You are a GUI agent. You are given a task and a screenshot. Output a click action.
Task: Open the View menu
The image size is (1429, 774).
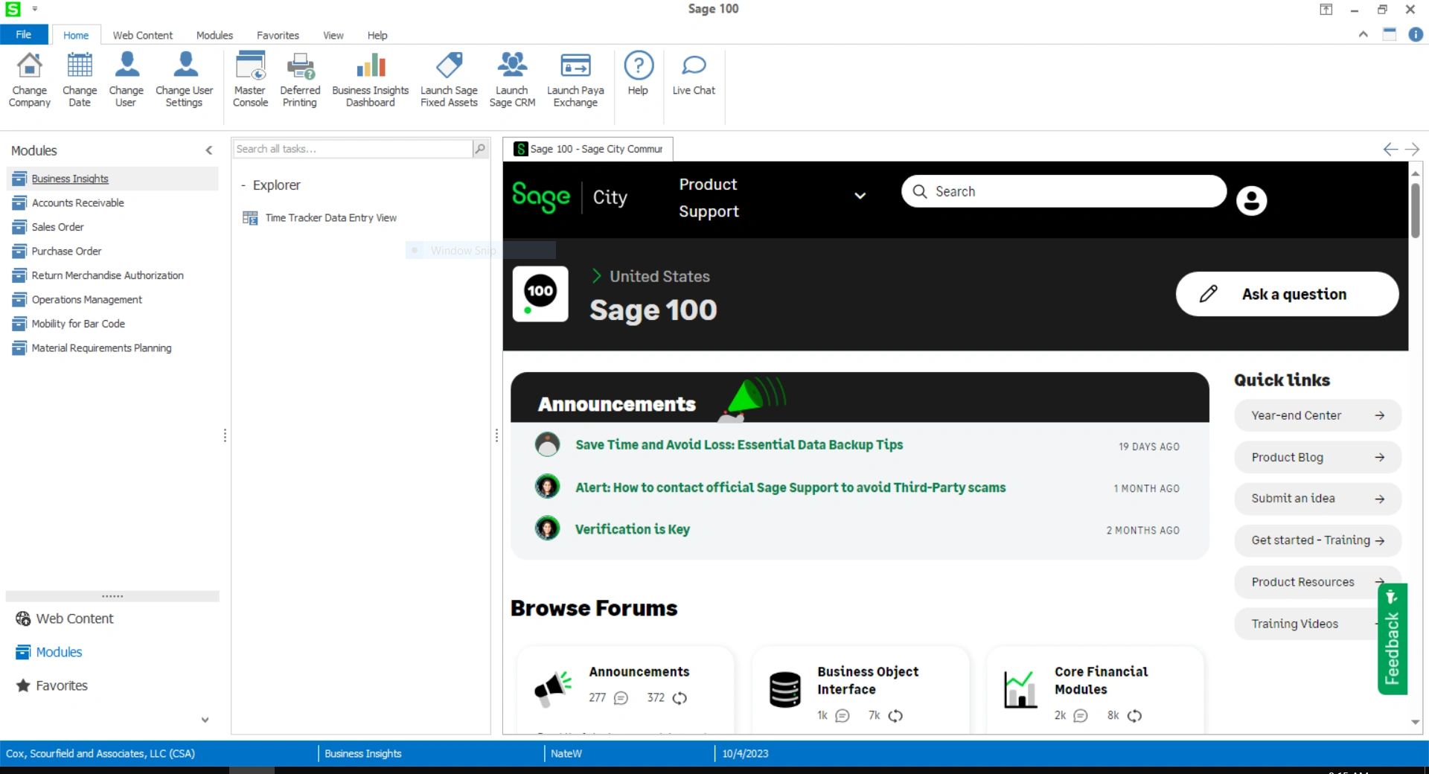[x=333, y=35]
